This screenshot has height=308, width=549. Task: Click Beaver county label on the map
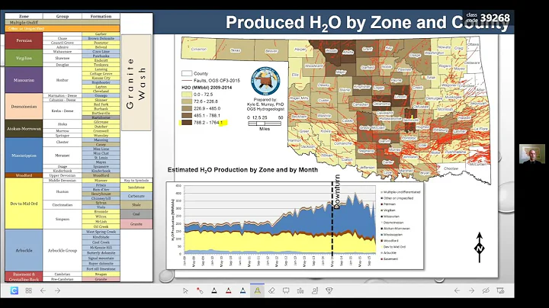click(271, 51)
